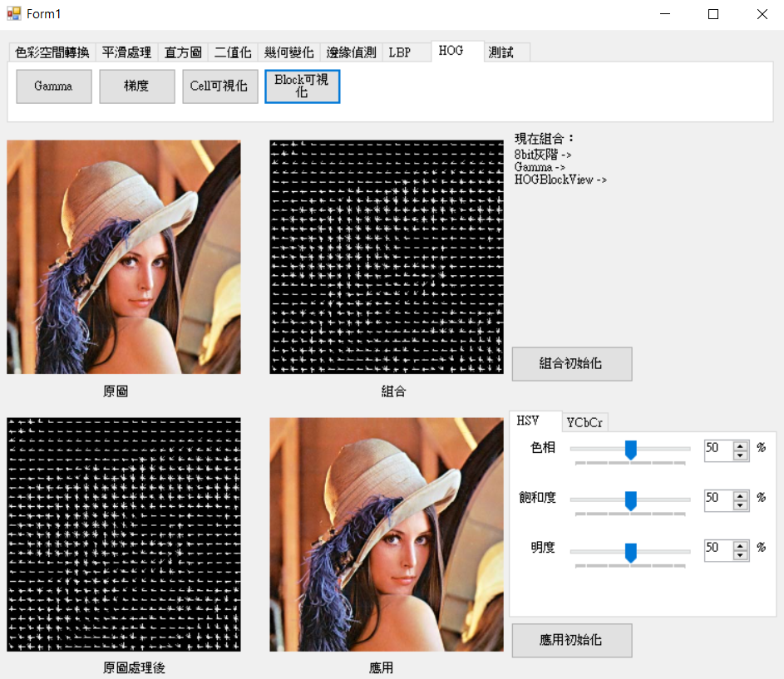
Task: Apply the 梯度 gradient button
Action: pos(137,86)
